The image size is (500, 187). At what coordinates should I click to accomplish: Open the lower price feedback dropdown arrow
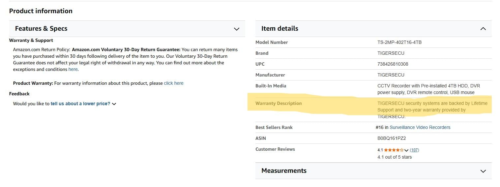114,104
